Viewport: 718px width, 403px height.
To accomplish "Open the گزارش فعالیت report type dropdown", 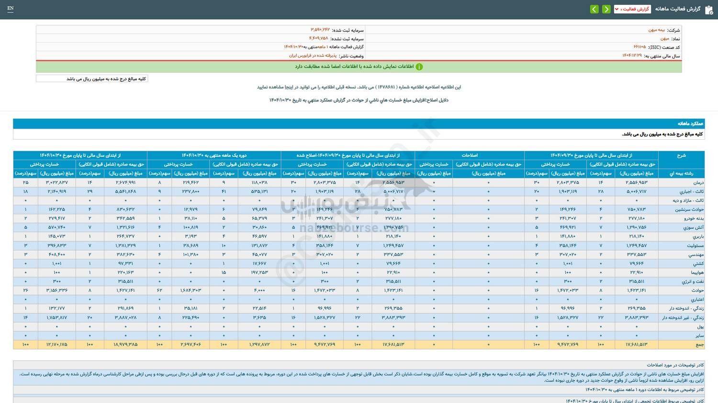I will pyautogui.click(x=631, y=8).
